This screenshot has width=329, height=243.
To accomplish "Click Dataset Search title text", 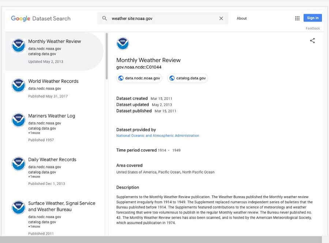I will coord(52,18).
